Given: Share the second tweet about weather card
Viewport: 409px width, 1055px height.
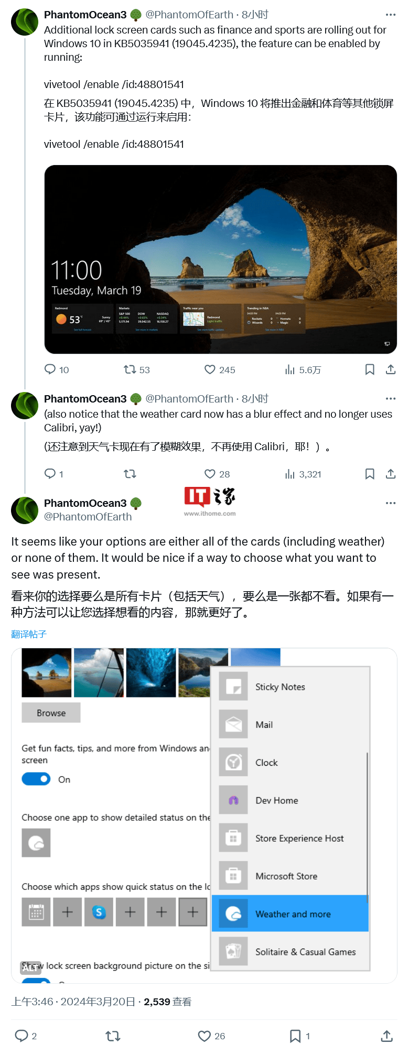Looking at the screenshot, I should [391, 474].
